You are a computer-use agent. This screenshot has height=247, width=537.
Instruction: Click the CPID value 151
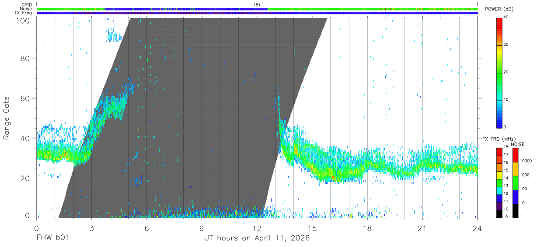(x=257, y=4)
